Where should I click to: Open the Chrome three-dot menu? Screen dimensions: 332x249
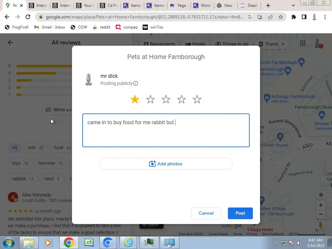pyautogui.click(x=325, y=17)
